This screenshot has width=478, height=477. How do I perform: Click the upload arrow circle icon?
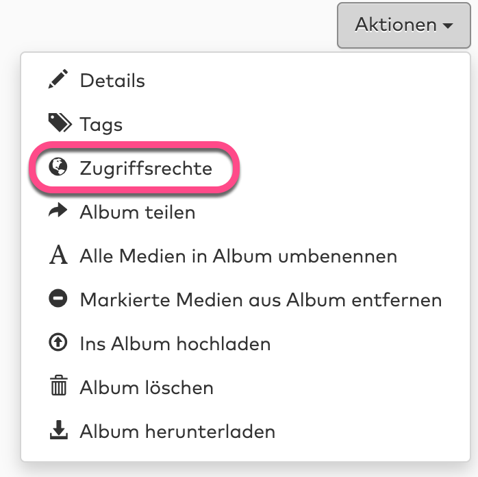point(59,343)
